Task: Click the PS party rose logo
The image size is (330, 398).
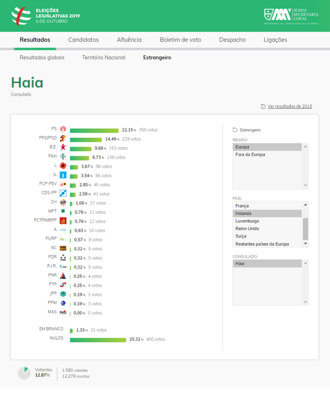Action: click(63, 129)
